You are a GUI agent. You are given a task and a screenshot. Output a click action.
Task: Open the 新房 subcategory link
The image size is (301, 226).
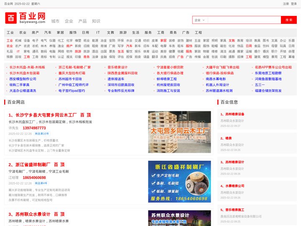pos(78,46)
